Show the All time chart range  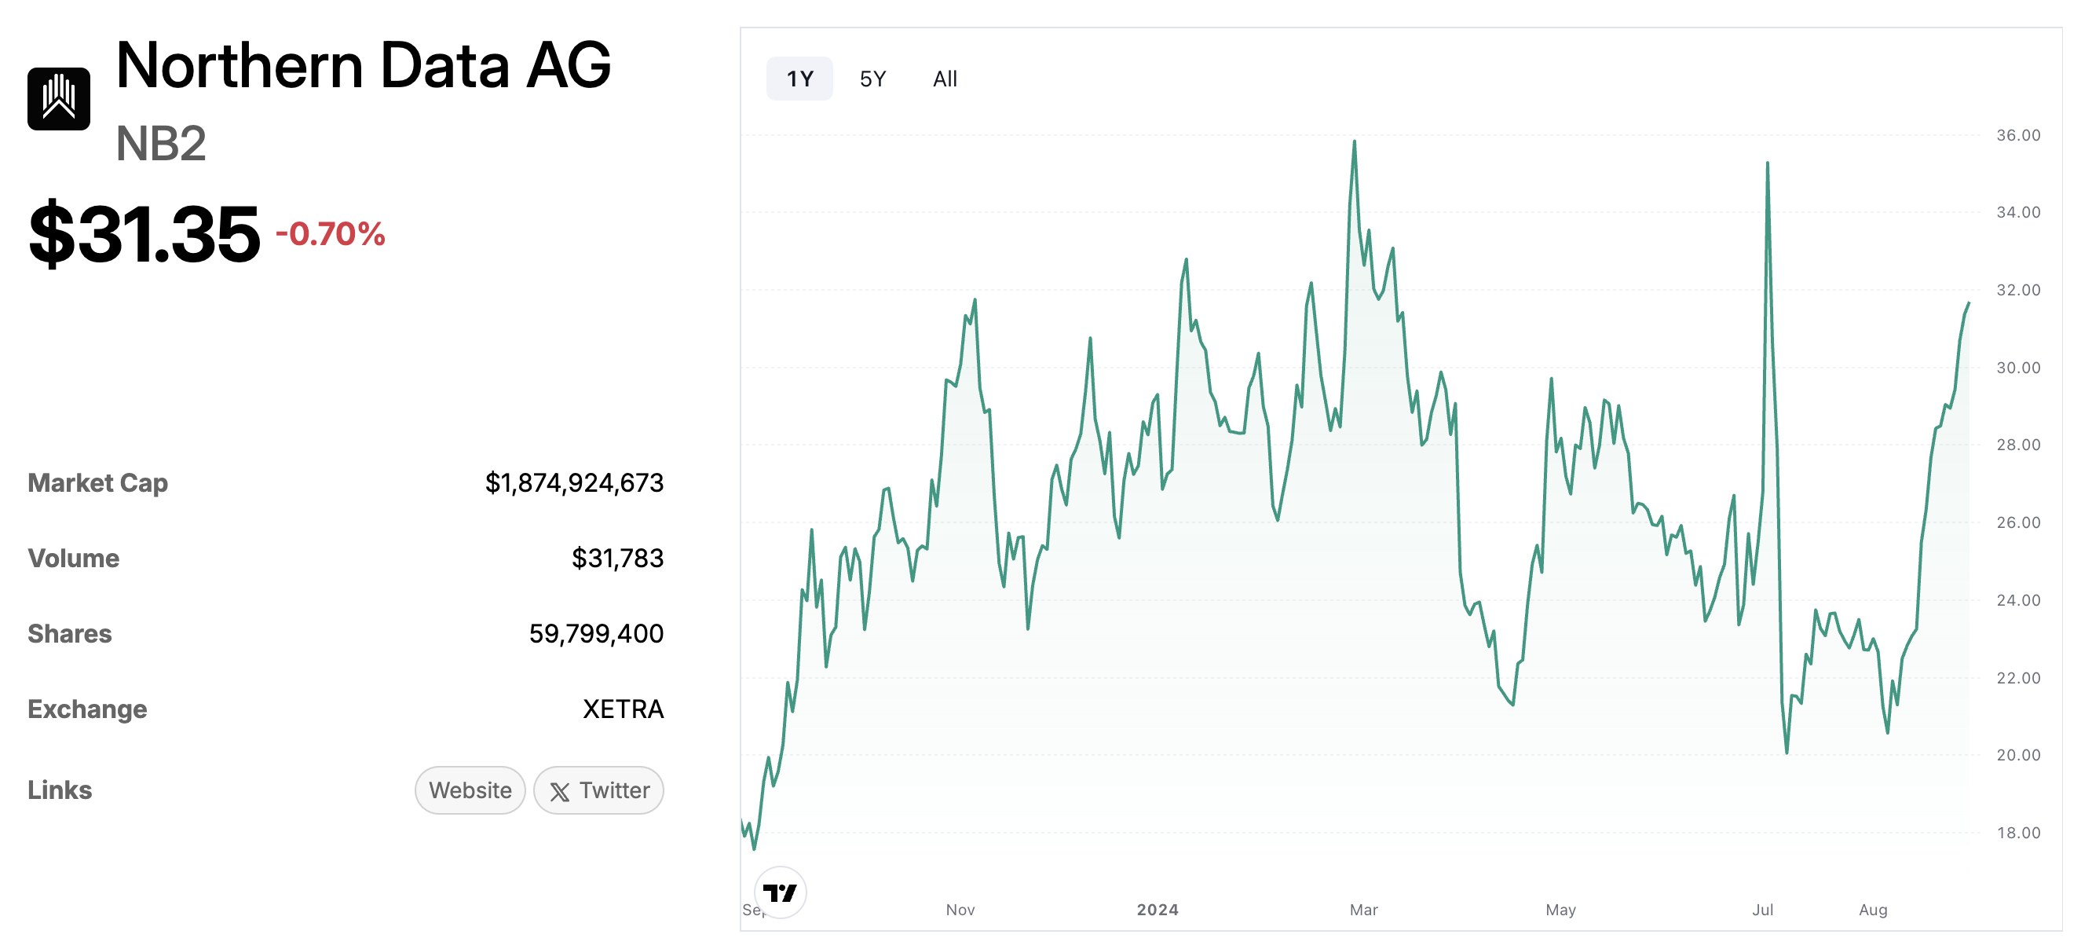pos(945,79)
